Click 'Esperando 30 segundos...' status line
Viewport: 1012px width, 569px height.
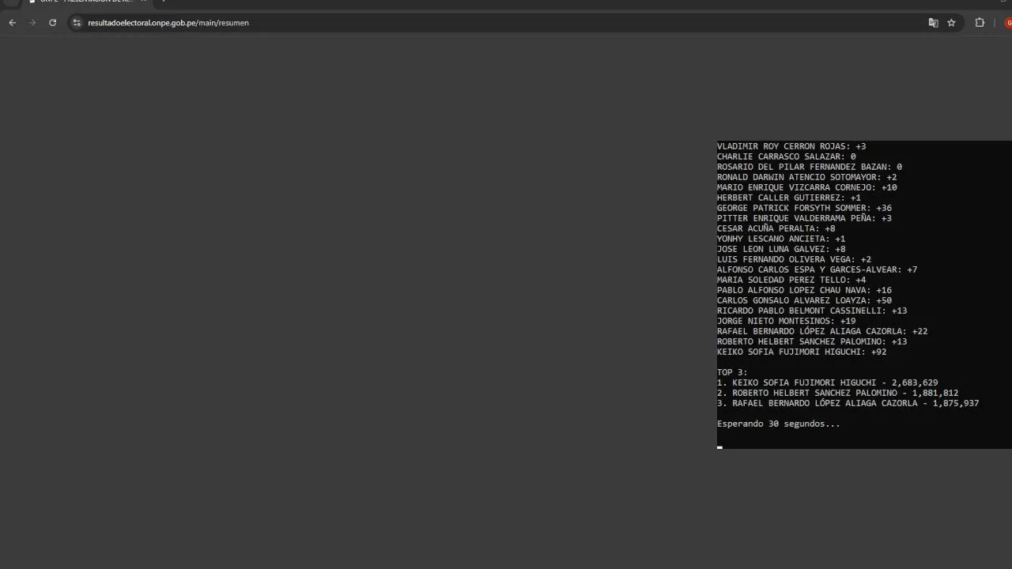(x=779, y=424)
